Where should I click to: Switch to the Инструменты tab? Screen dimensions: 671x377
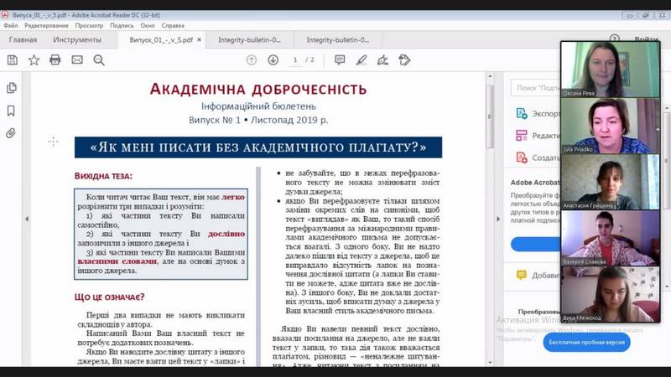tap(77, 39)
